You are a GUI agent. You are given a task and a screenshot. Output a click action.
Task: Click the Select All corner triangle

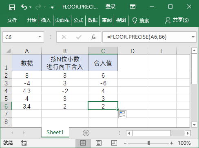click(8, 51)
